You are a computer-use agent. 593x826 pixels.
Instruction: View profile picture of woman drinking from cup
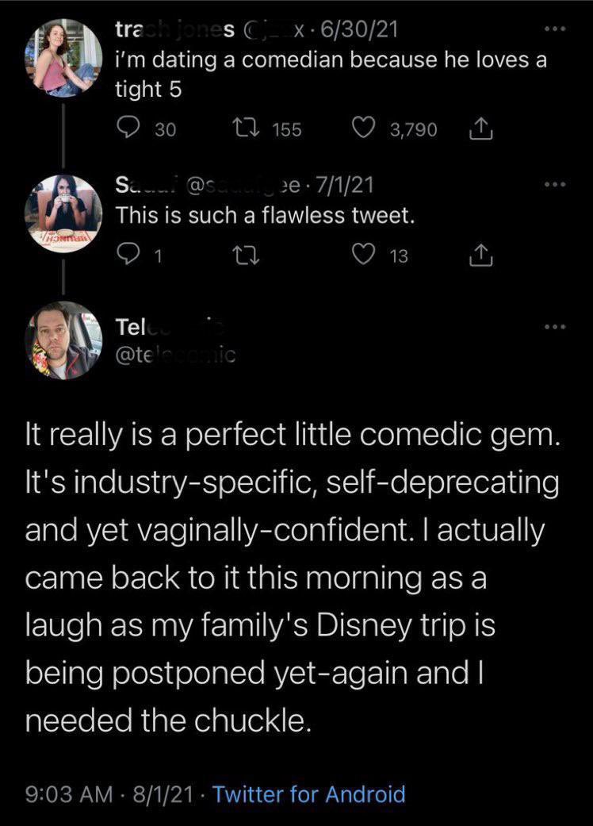tap(63, 214)
